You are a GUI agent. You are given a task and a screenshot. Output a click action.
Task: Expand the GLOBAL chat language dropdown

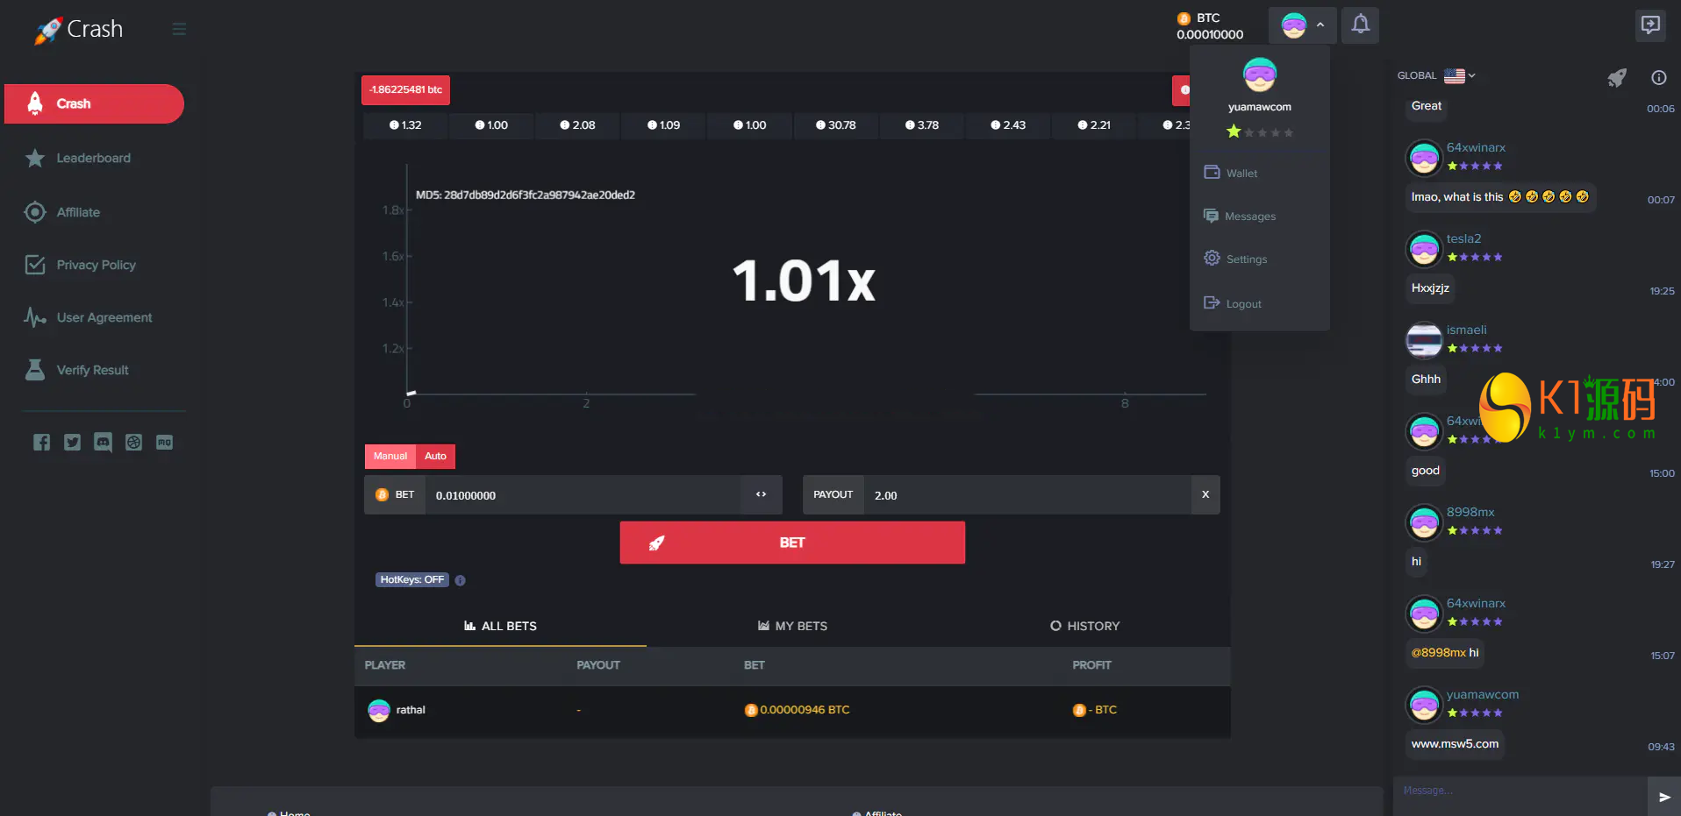[x=1436, y=76]
